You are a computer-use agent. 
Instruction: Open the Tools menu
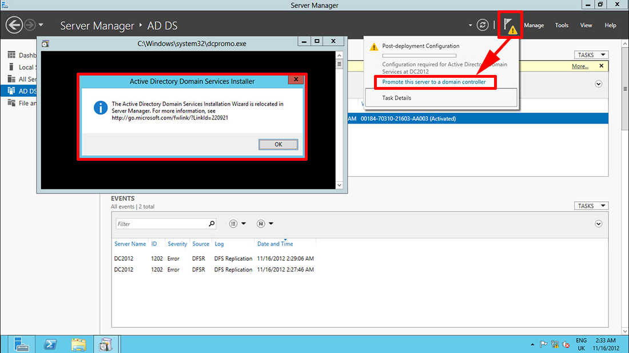562,25
